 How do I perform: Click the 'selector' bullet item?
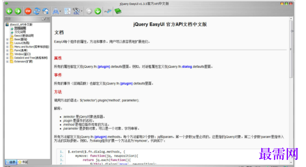point(84,117)
